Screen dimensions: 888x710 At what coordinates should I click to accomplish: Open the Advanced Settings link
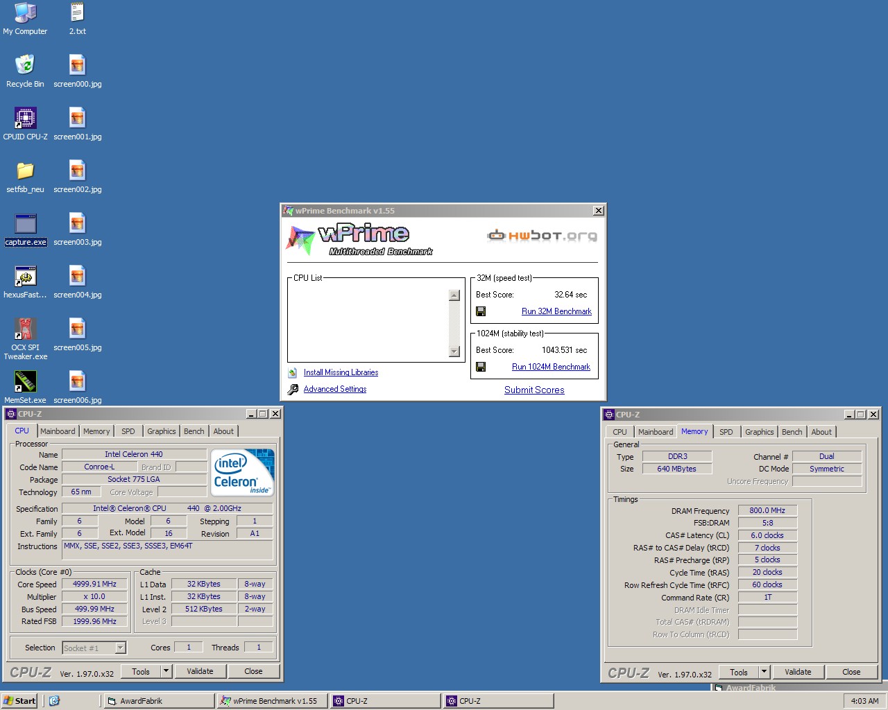[x=335, y=389]
